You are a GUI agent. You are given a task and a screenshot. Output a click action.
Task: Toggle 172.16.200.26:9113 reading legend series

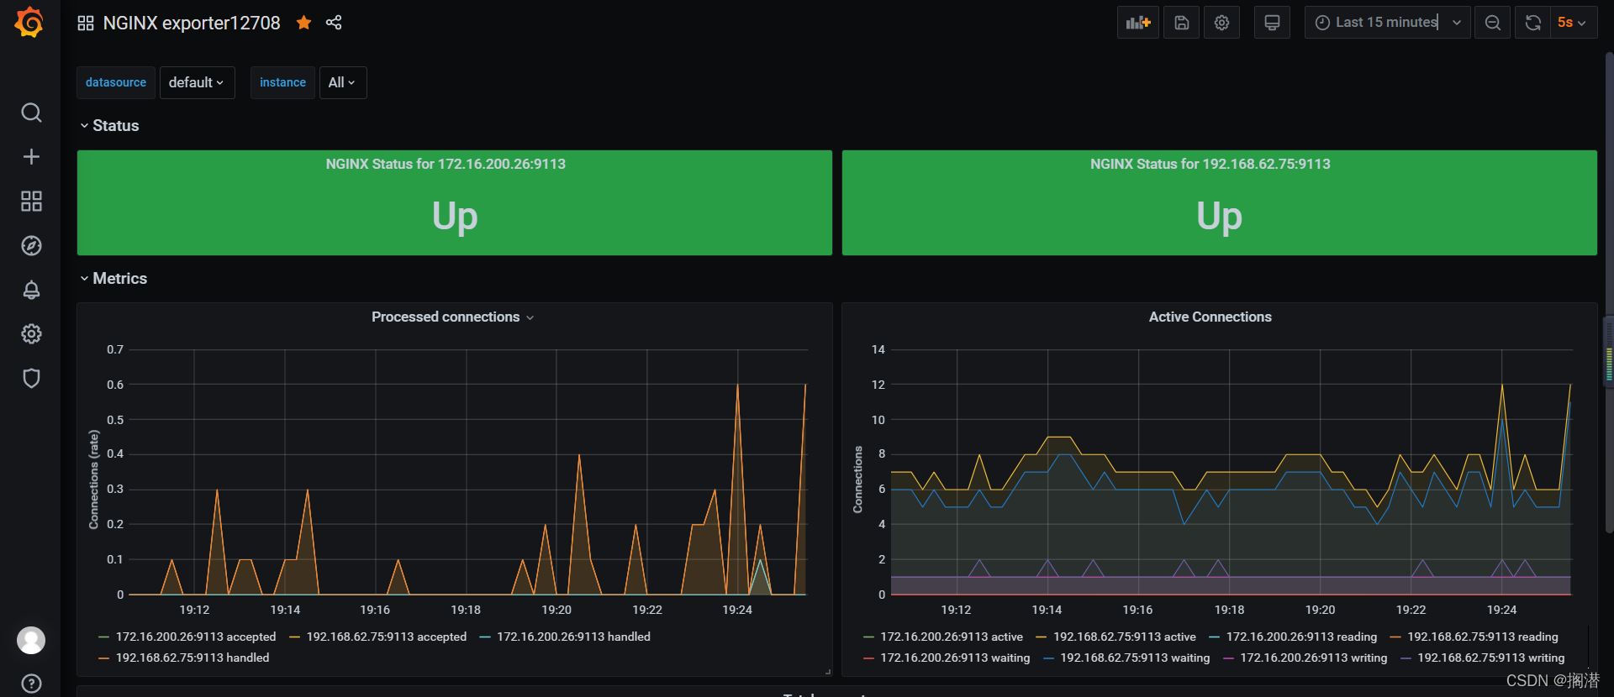click(1301, 637)
